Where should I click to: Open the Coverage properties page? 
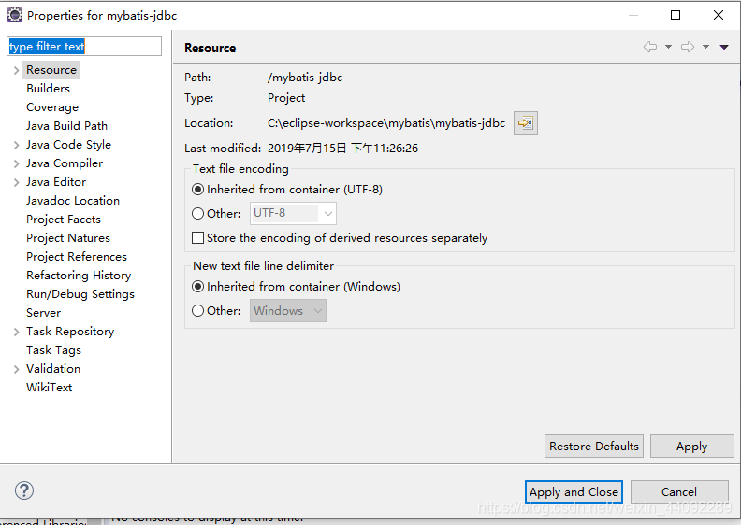point(52,107)
